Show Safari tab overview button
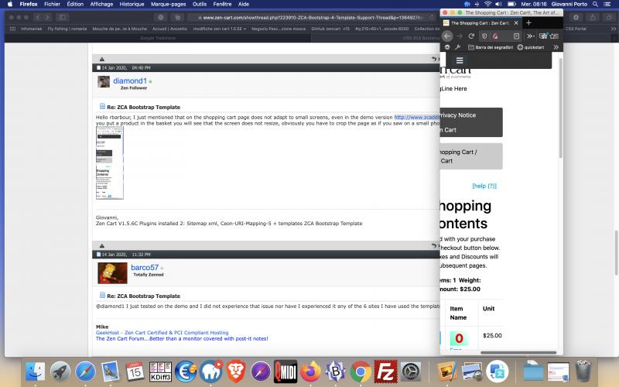619x387 pixels. 610,17
